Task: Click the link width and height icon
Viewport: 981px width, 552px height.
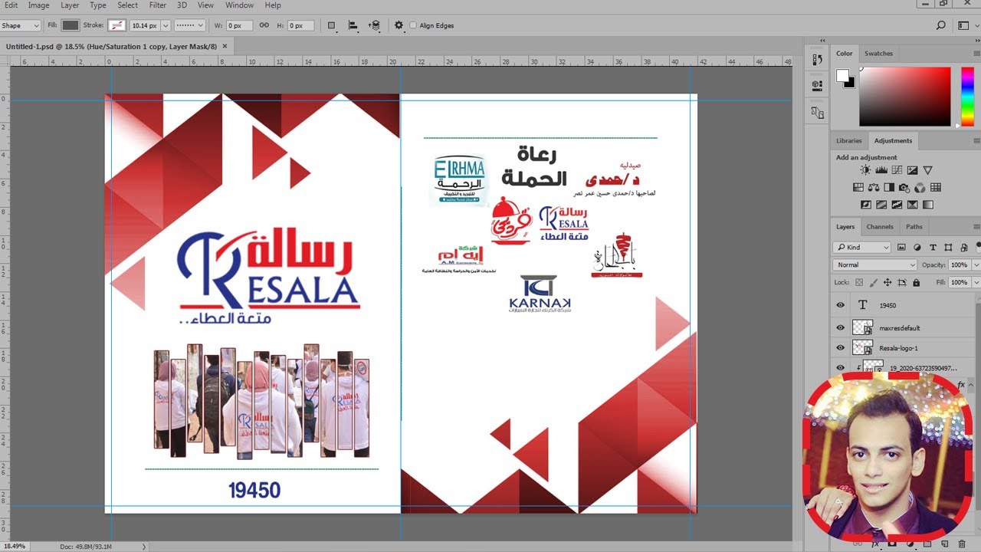Action: pos(264,25)
